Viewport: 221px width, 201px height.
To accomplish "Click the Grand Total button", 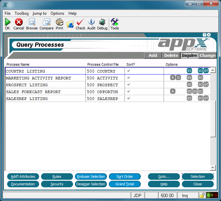I will (x=125, y=184).
